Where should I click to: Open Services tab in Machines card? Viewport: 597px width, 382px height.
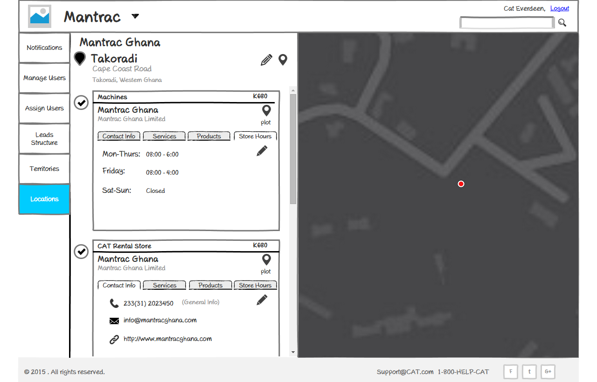(164, 136)
